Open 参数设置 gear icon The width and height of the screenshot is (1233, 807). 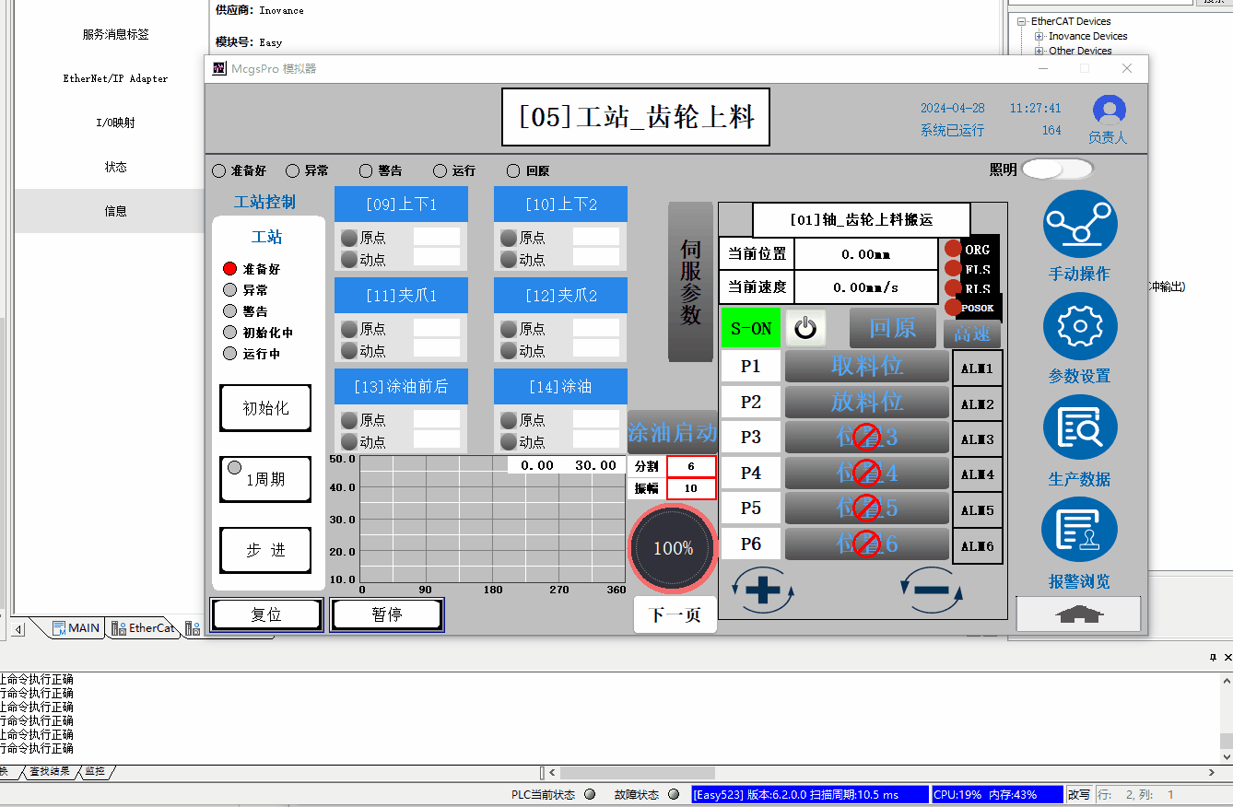tap(1079, 329)
